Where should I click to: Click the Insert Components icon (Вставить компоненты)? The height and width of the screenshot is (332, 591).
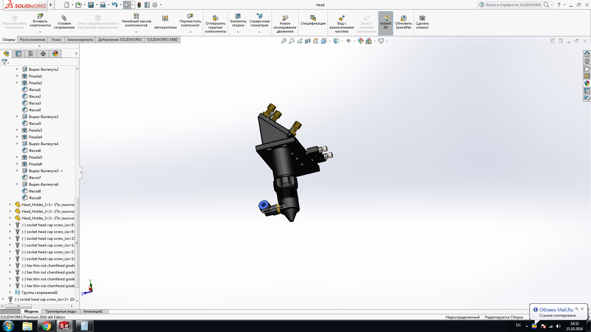pos(40,16)
